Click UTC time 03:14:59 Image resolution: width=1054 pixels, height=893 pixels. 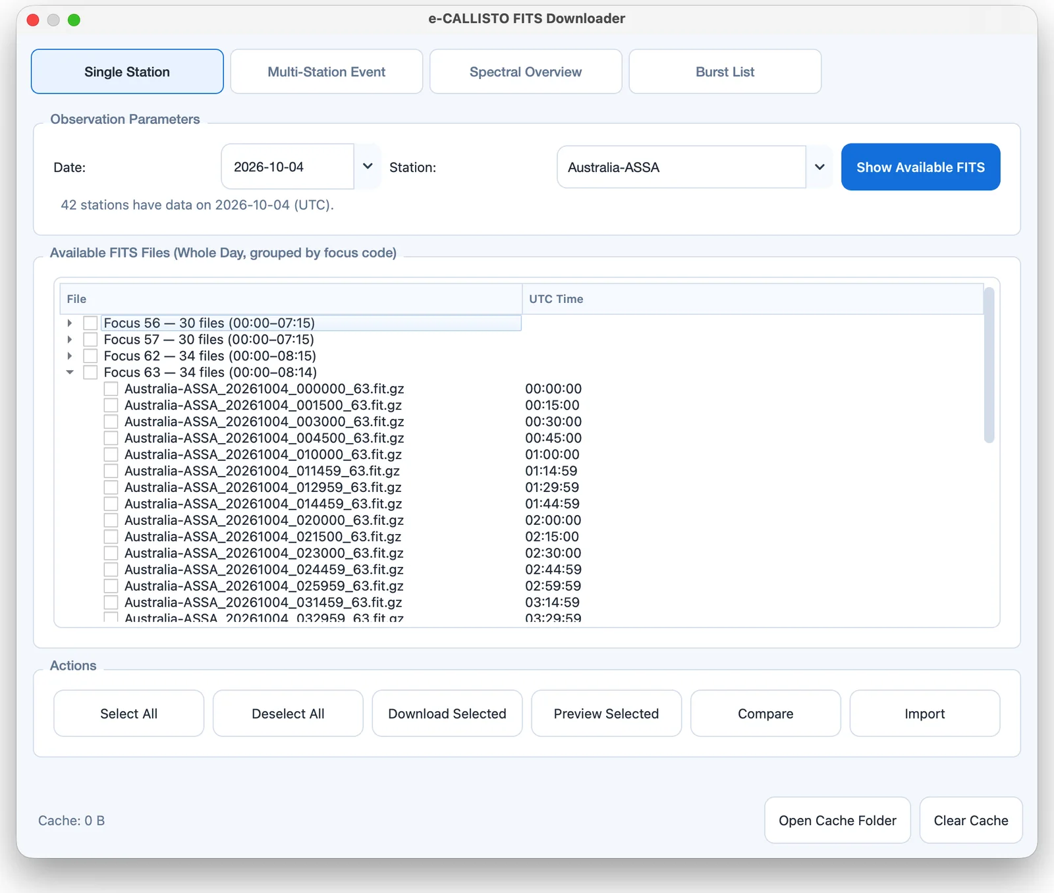click(552, 603)
